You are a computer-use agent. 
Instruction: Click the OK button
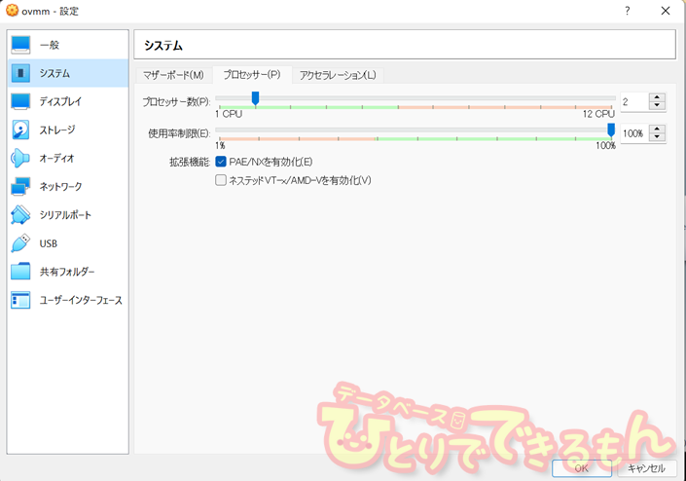pyautogui.click(x=581, y=468)
